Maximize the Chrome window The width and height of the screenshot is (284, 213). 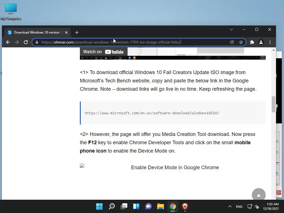(257, 29)
